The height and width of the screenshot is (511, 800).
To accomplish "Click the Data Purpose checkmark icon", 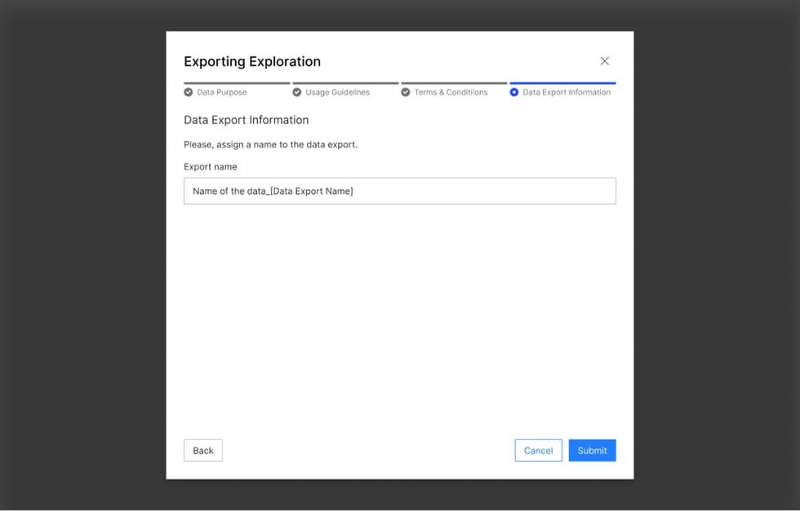I will tap(189, 92).
